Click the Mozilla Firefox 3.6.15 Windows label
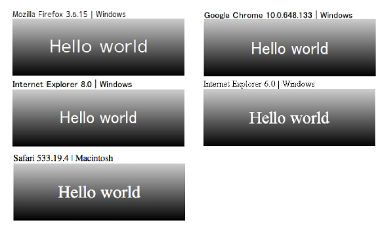Screen dimensions: 384x236 69,14
